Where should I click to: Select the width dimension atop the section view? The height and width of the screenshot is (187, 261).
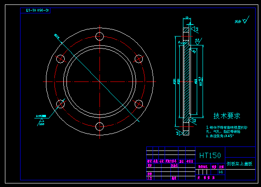click(x=187, y=17)
